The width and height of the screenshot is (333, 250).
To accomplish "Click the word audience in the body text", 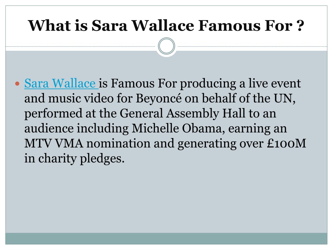I will [x=49, y=128].
